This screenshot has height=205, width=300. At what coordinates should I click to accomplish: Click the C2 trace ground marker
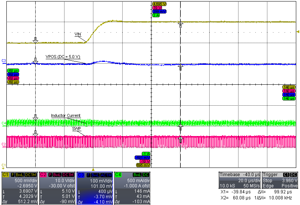pos(4,144)
